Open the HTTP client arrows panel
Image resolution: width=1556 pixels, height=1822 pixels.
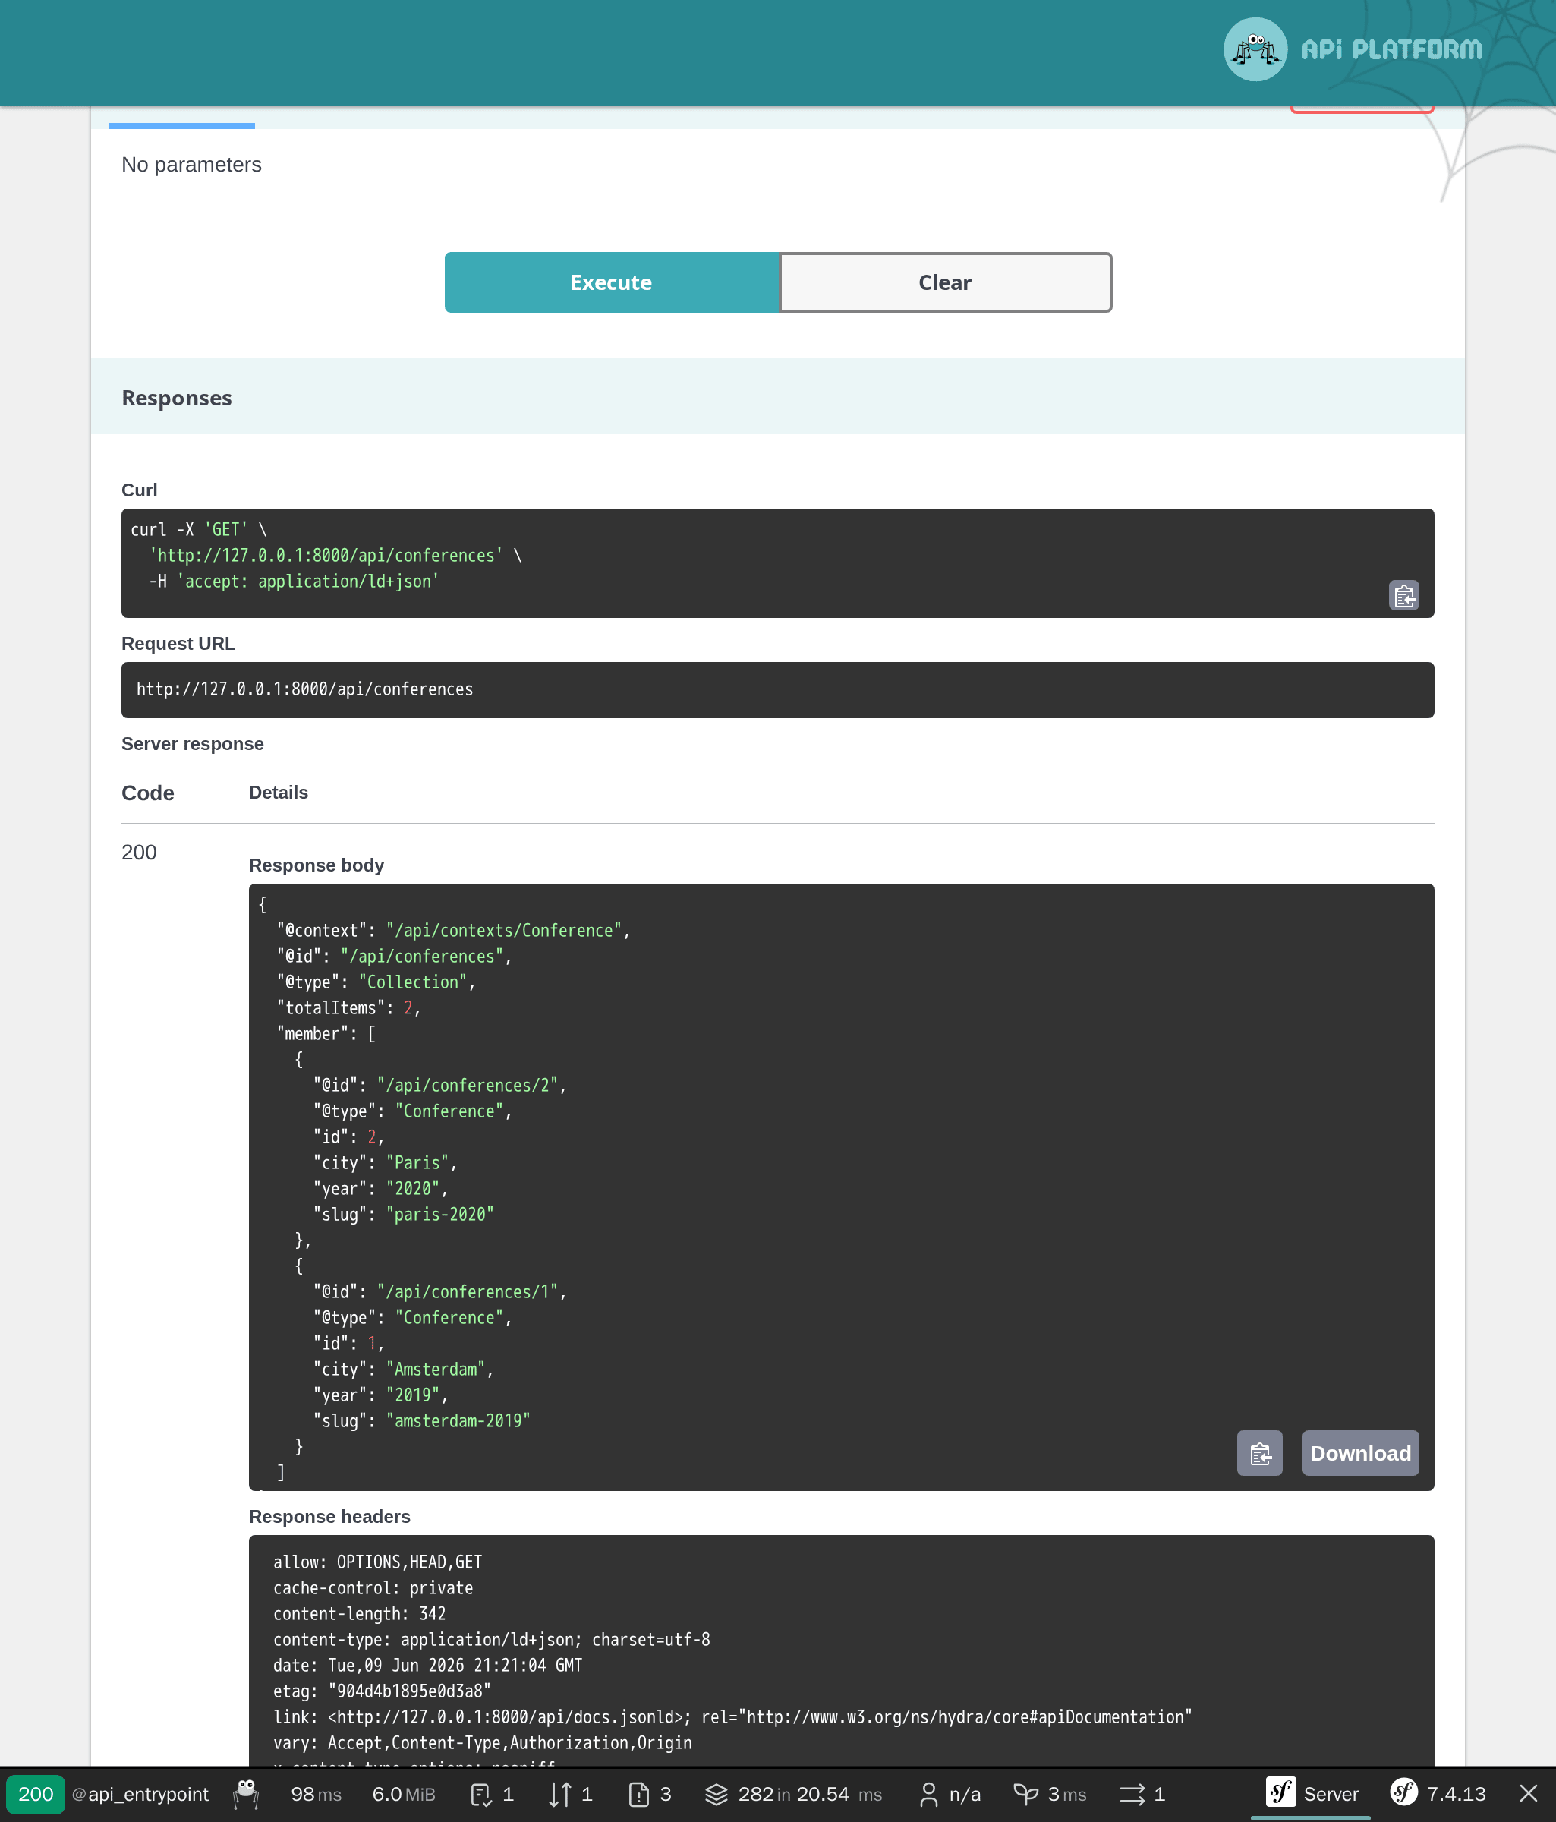(x=571, y=1794)
